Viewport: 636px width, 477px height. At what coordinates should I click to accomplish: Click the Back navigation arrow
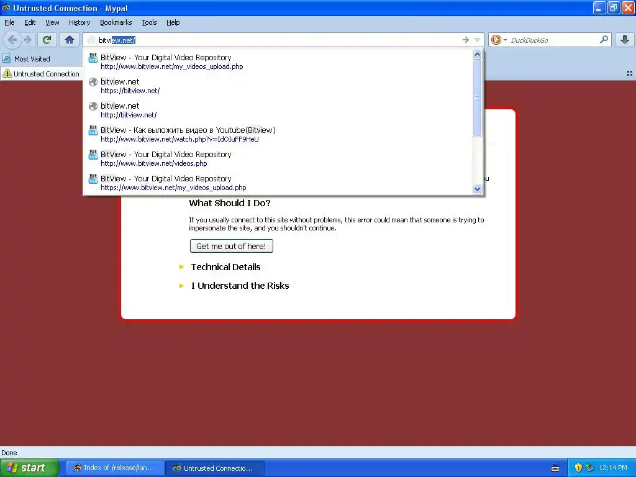pos(12,40)
